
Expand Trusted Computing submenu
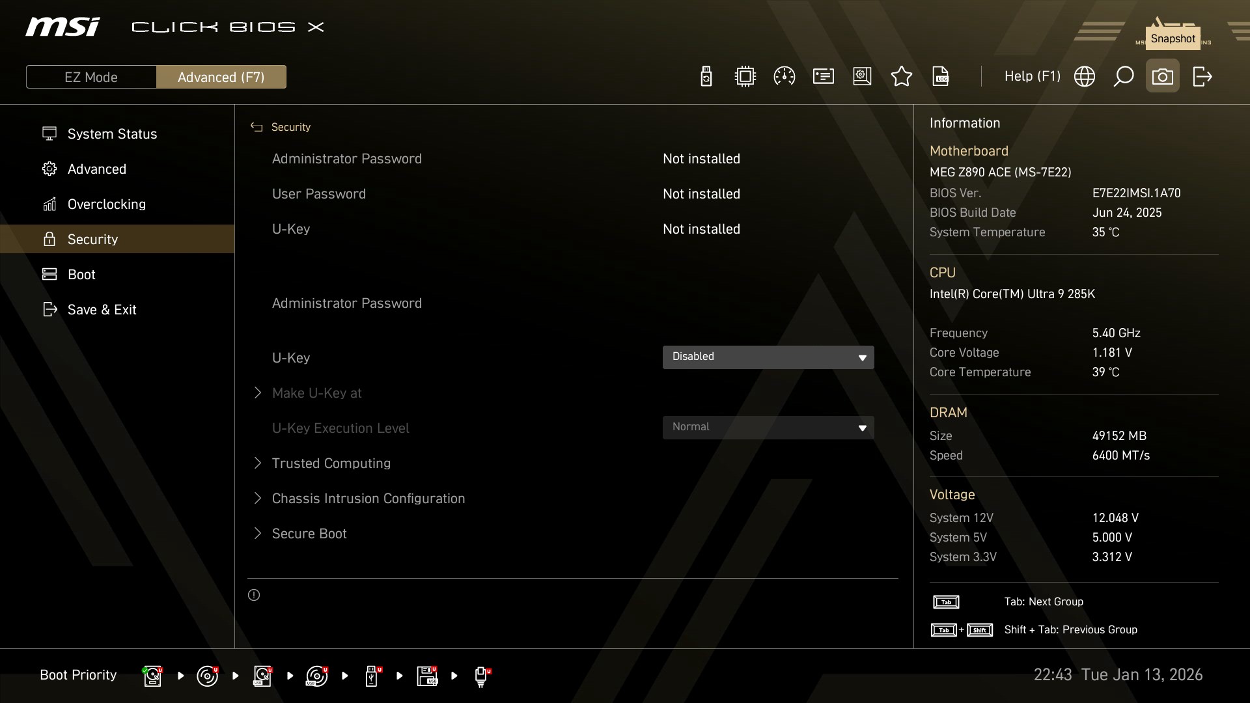[x=331, y=463]
